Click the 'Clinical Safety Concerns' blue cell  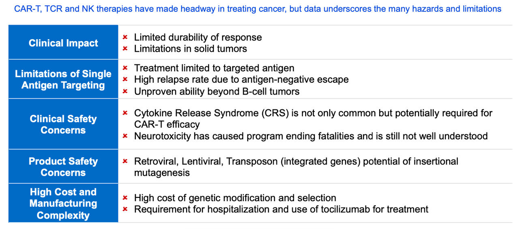[x=63, y=124]
